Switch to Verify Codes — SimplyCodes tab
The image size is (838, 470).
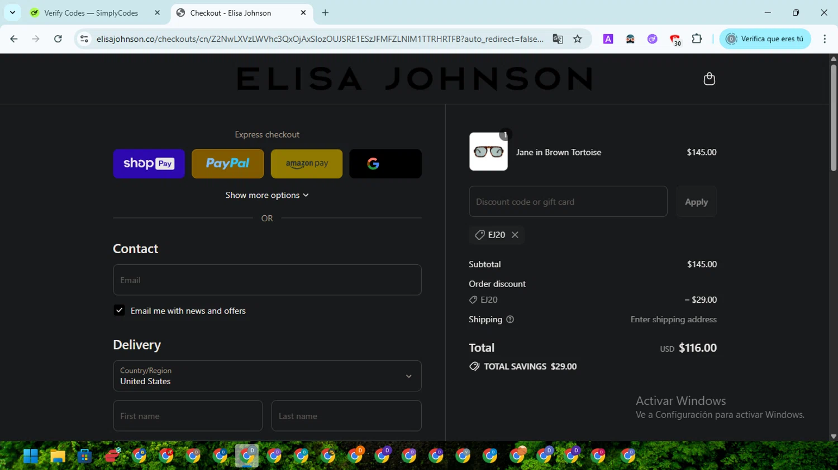click(91, 13)
